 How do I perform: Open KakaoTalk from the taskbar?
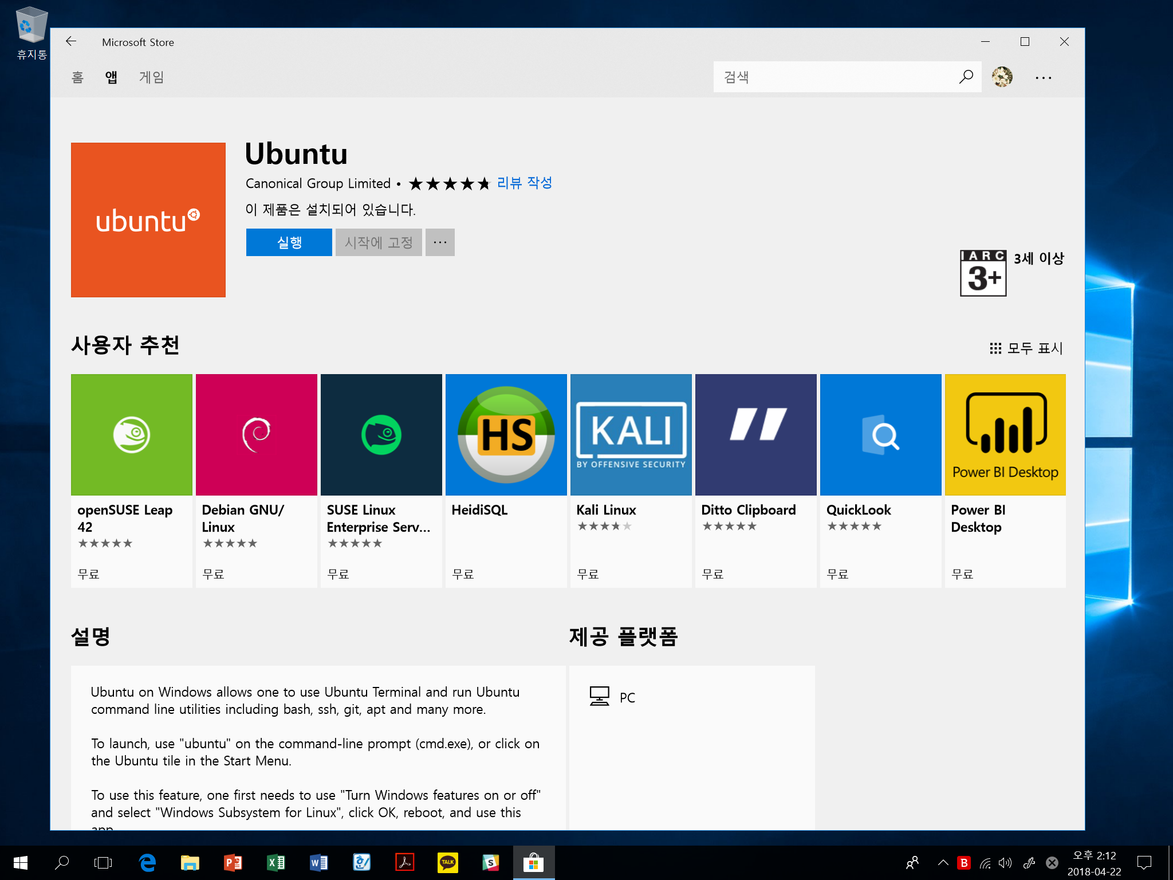tap(448, 862)
